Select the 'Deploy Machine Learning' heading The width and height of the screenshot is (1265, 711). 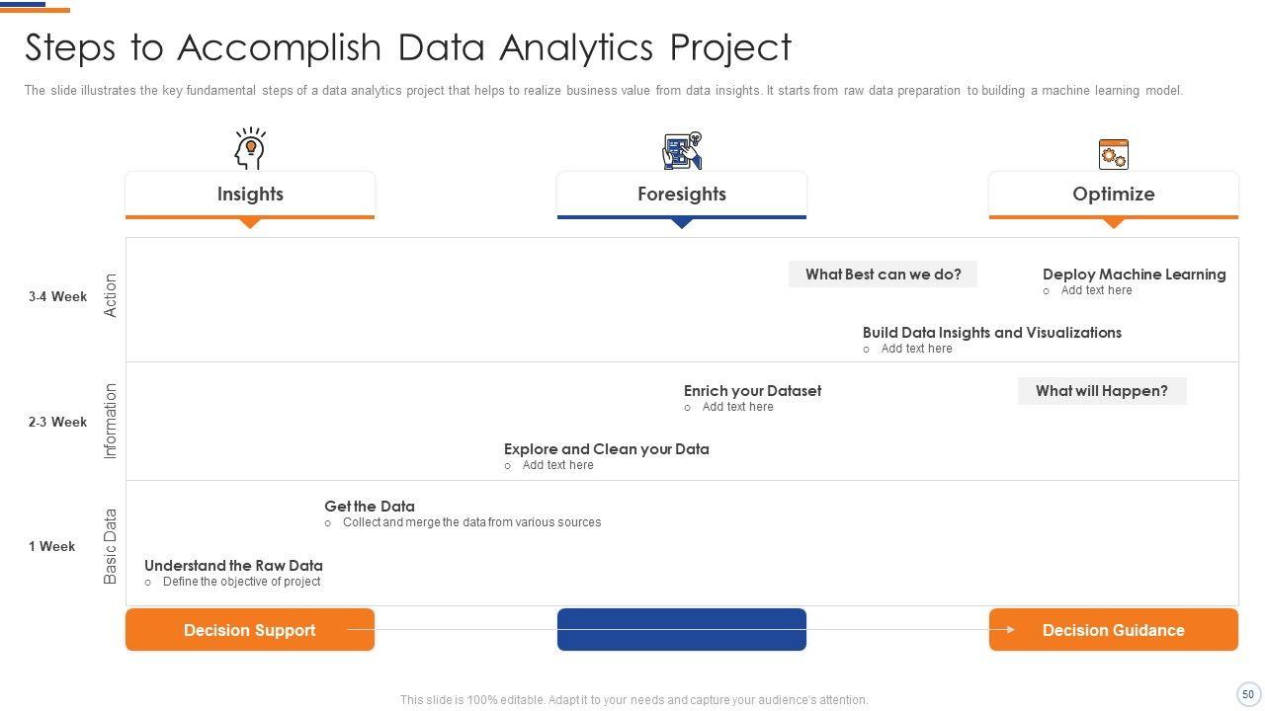(1134, 275)
